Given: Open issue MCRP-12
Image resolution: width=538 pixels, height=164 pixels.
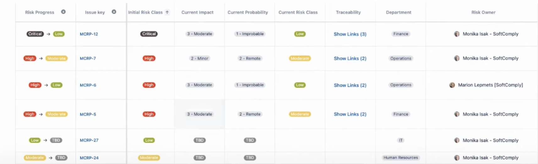Looking at the screenshot, I should coord(89,34).
